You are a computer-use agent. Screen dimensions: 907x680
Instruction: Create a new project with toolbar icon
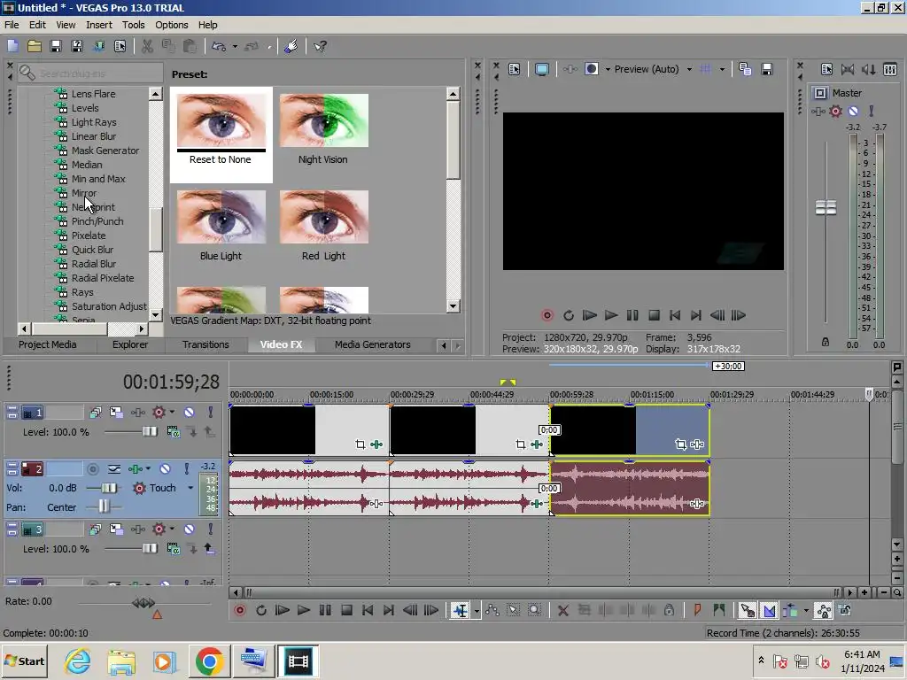point(12,46)
